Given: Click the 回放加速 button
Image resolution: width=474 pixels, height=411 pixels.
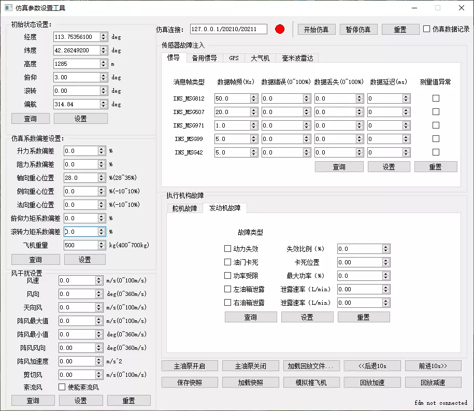Looking at the screenshot, I should 372,382.
